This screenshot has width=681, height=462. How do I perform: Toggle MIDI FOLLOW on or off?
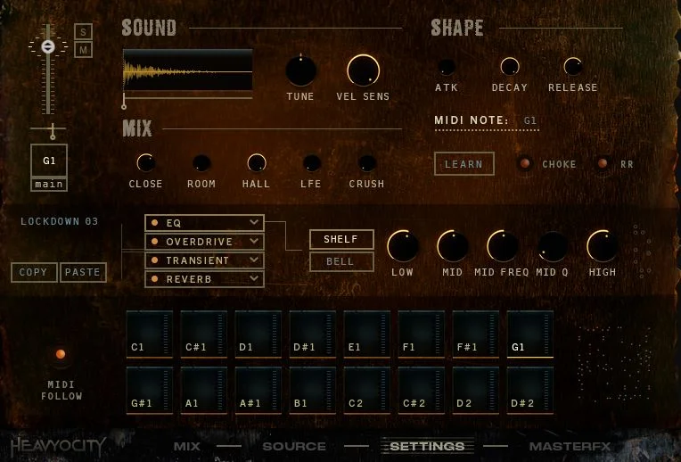coord(61,354)
